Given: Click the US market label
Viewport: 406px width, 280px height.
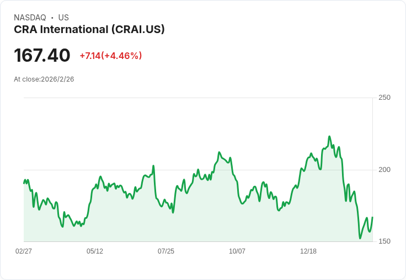Looking at the screenshot, I should 63,18.
